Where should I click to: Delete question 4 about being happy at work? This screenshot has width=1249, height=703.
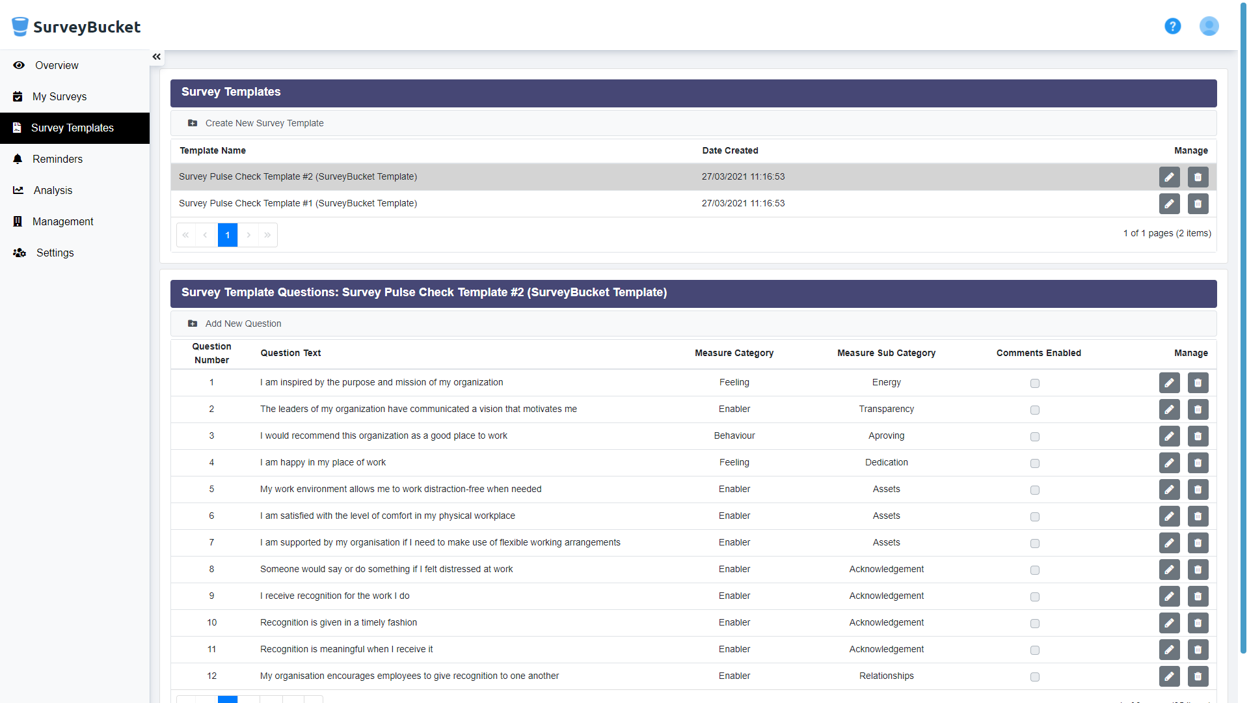click(x=1198, y=463)
